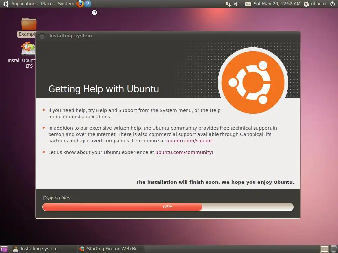338x253 pixels.
Task: Open the System menu
Action: (66, 4)
